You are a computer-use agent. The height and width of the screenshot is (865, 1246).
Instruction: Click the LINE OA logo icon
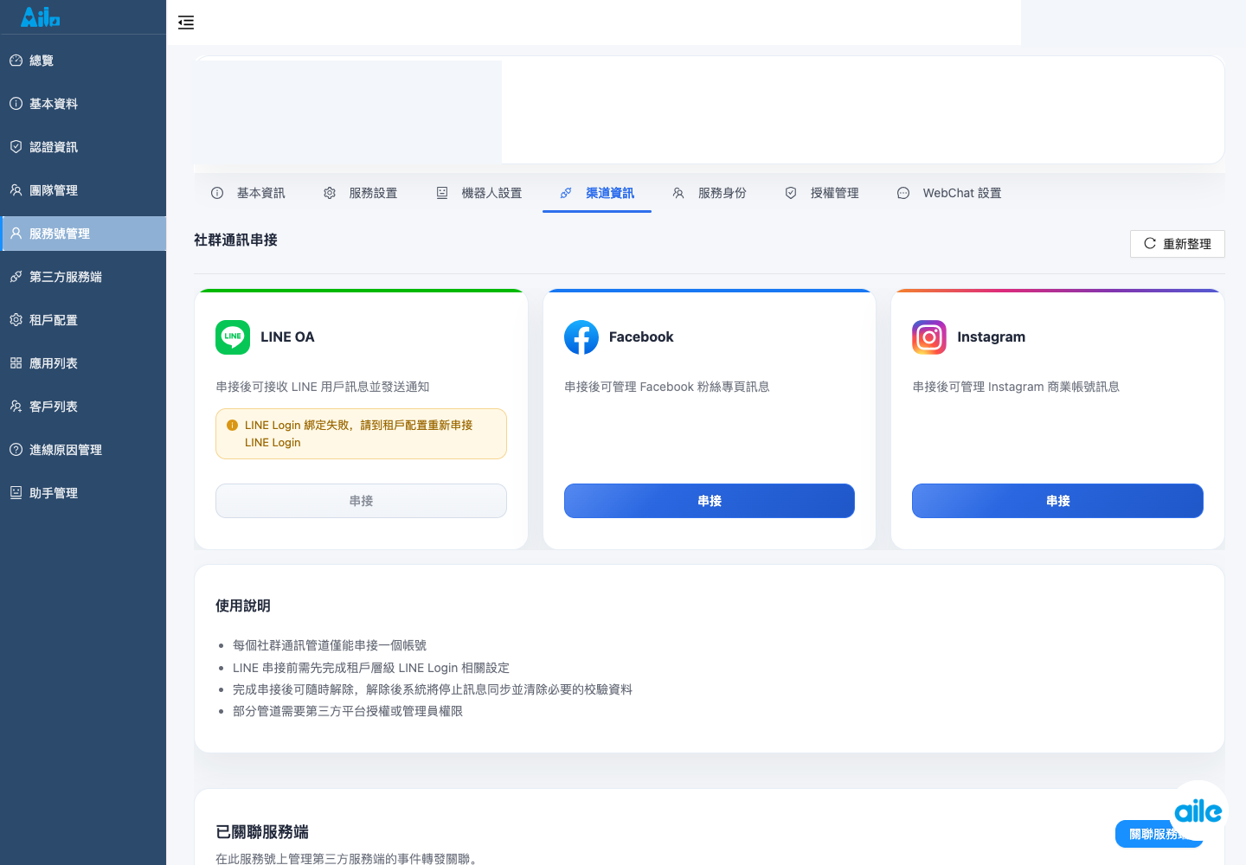pos(233,337)
